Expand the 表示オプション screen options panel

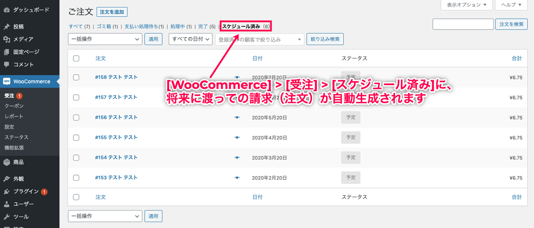466,5
